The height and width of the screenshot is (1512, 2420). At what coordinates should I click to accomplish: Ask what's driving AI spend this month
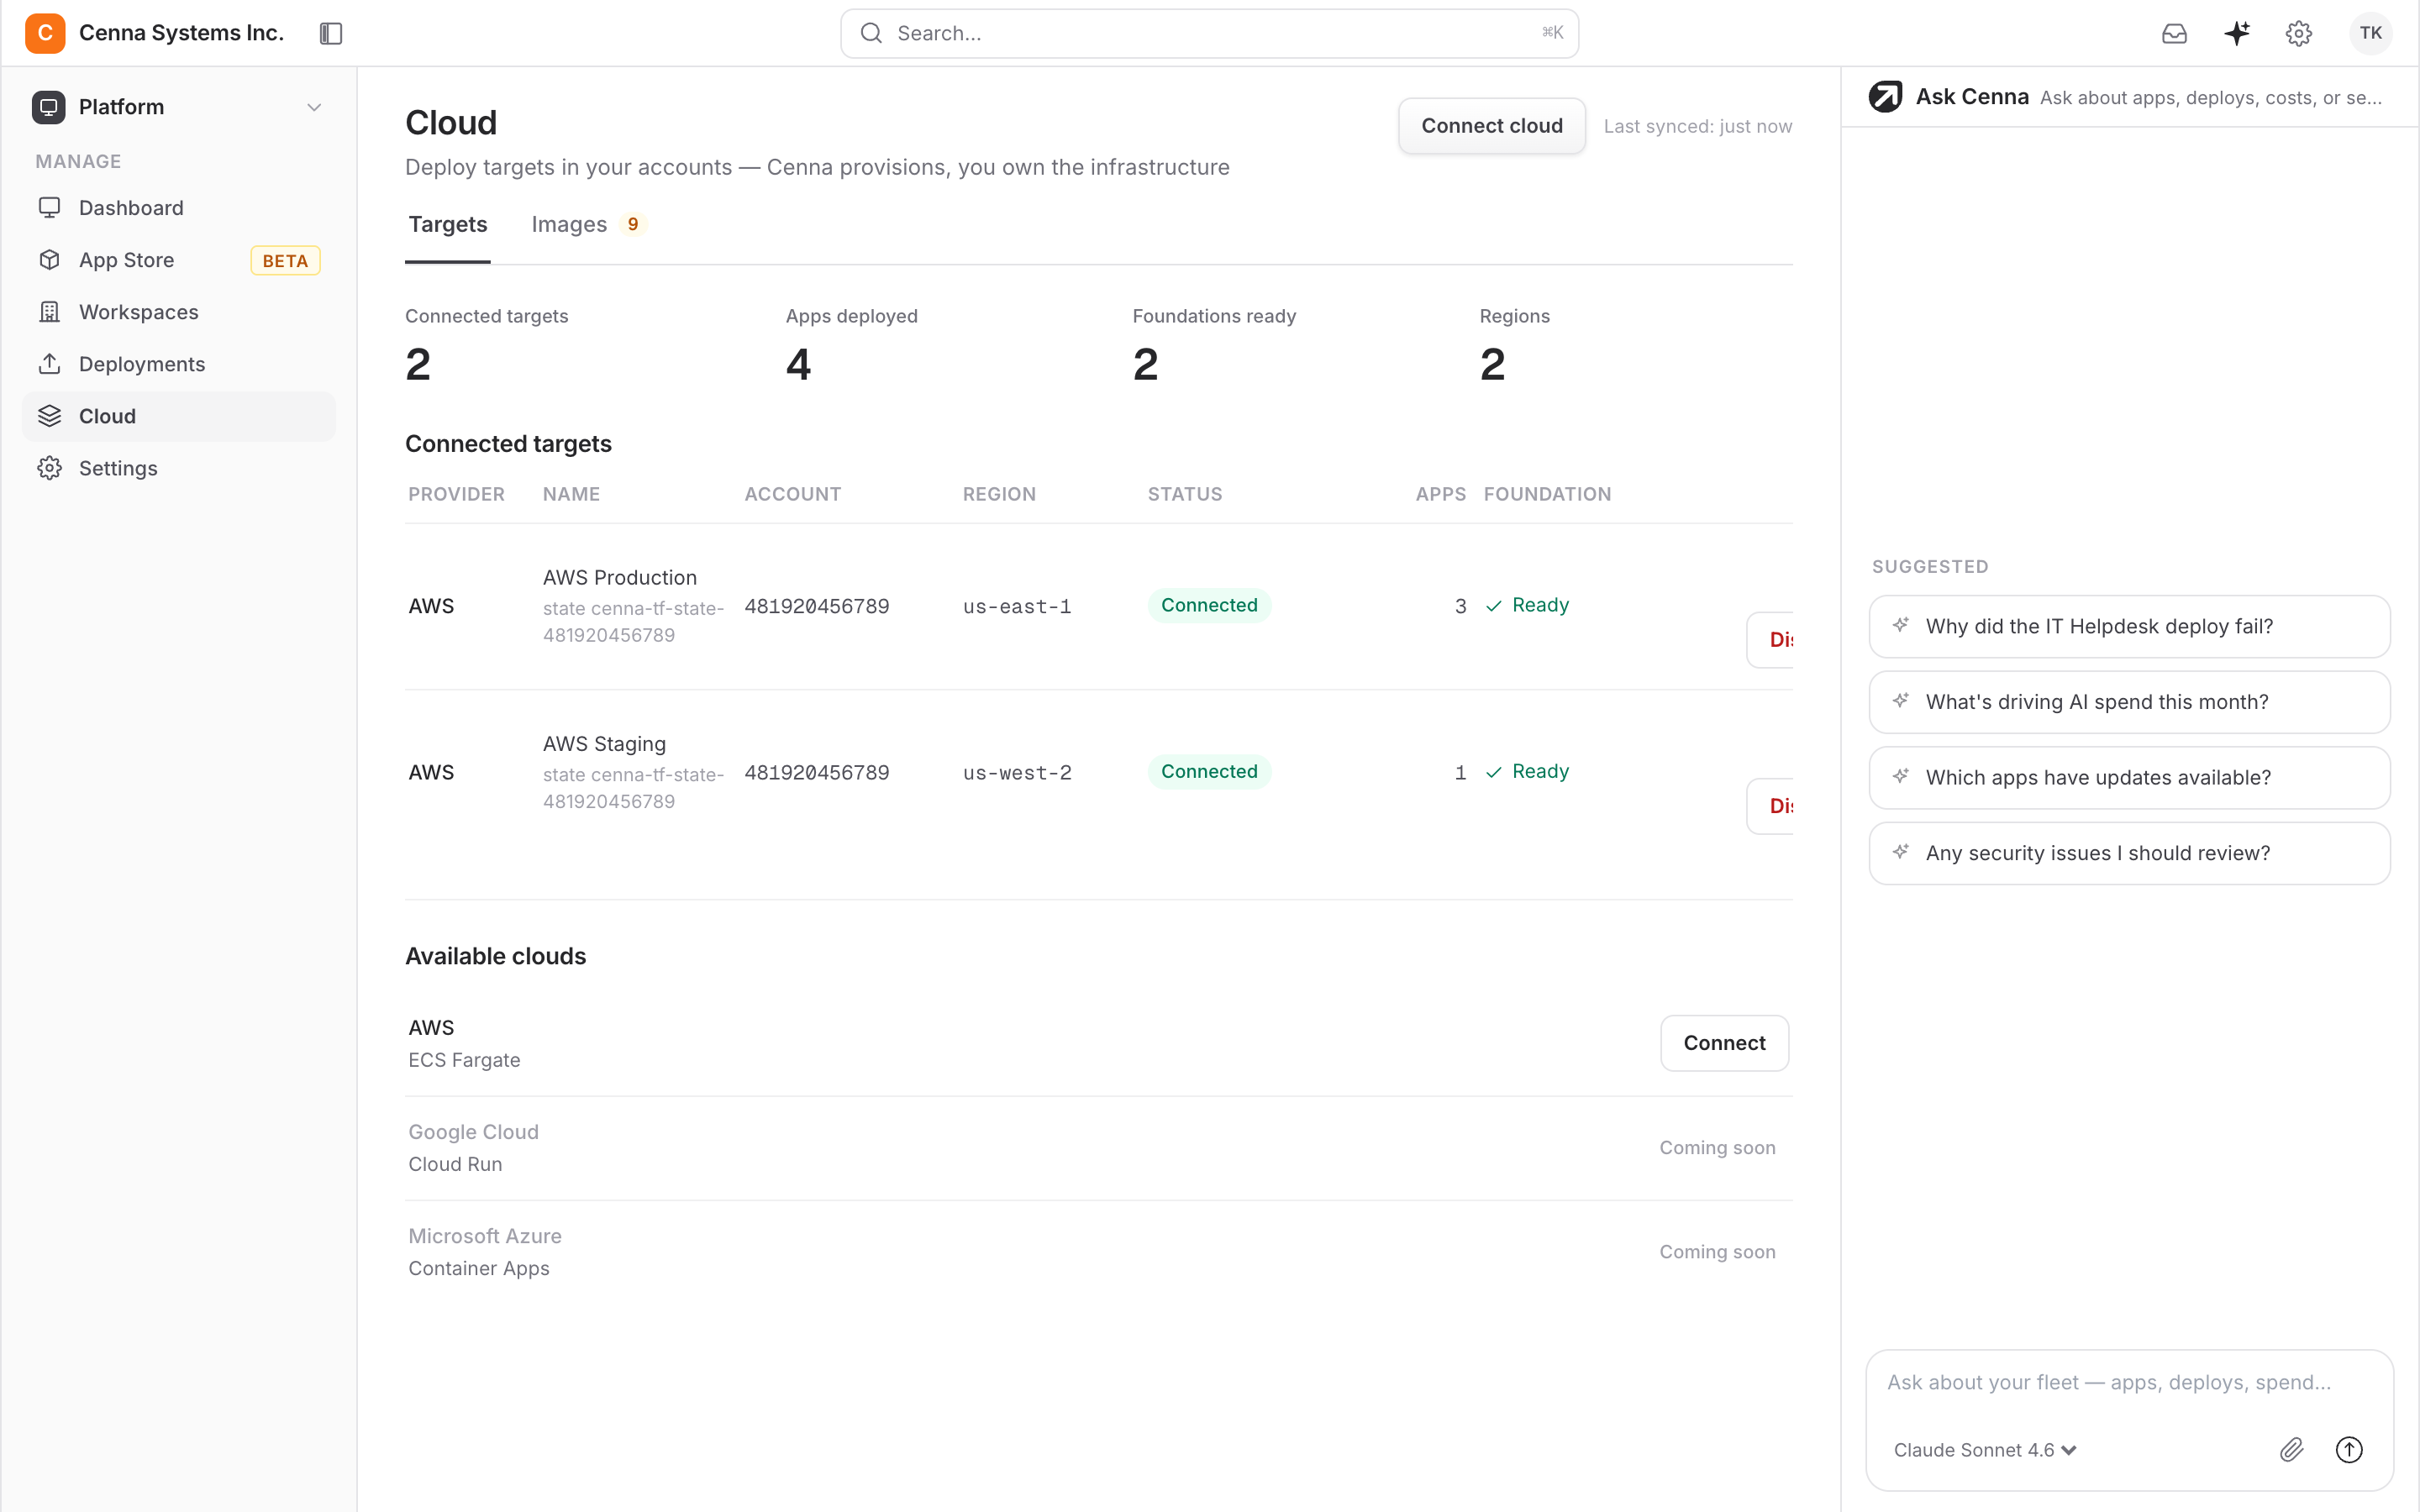pos(2129,702)
